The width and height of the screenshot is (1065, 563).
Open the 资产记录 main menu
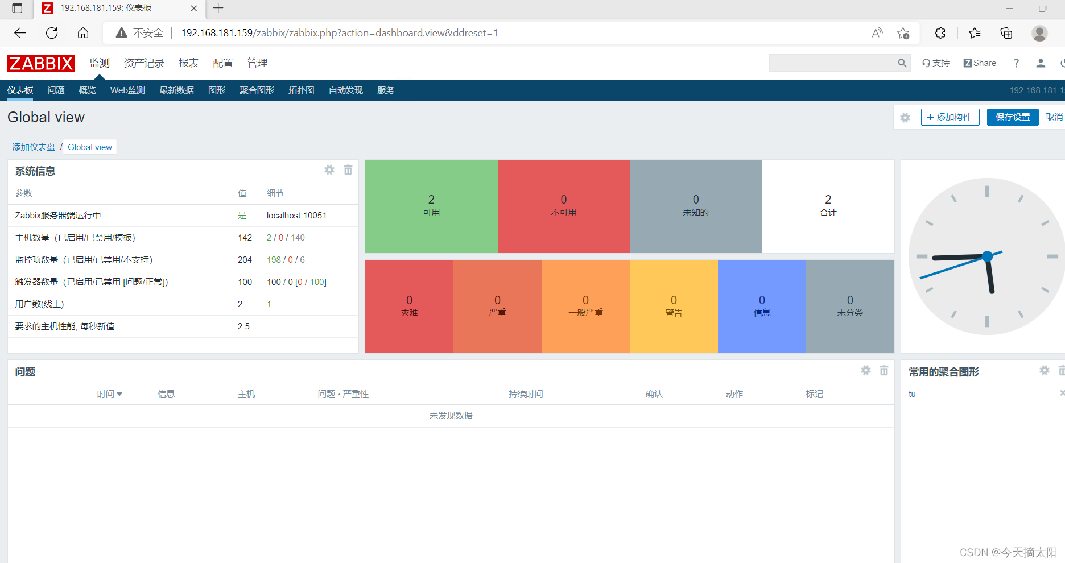click(x=144, y=63)
